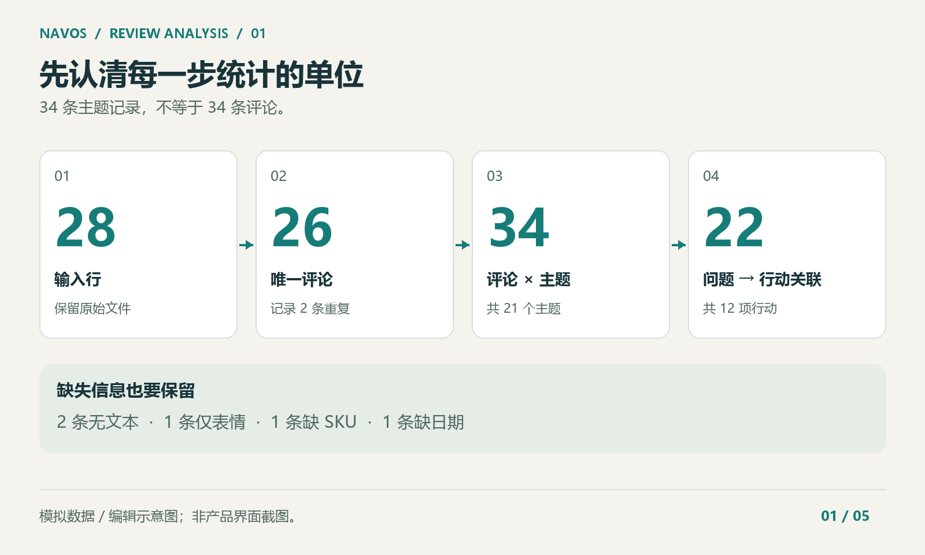The height and width of the screenshot is (555, 925).
Task: Click the 1 条缺日期 item
Action: click(x=423, y=422)
